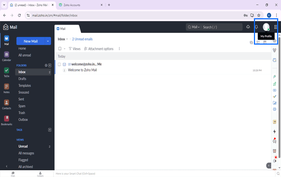Screen dimensions: 281x177
Task: Add a new folder with plus icon
Action: (x=50, y=65)
